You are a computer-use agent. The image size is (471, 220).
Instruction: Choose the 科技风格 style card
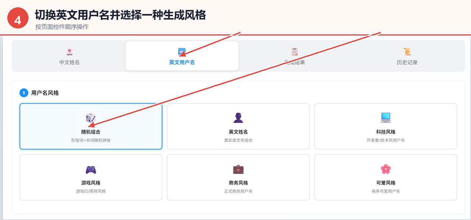pyautogui.click(x=386, y=126)
